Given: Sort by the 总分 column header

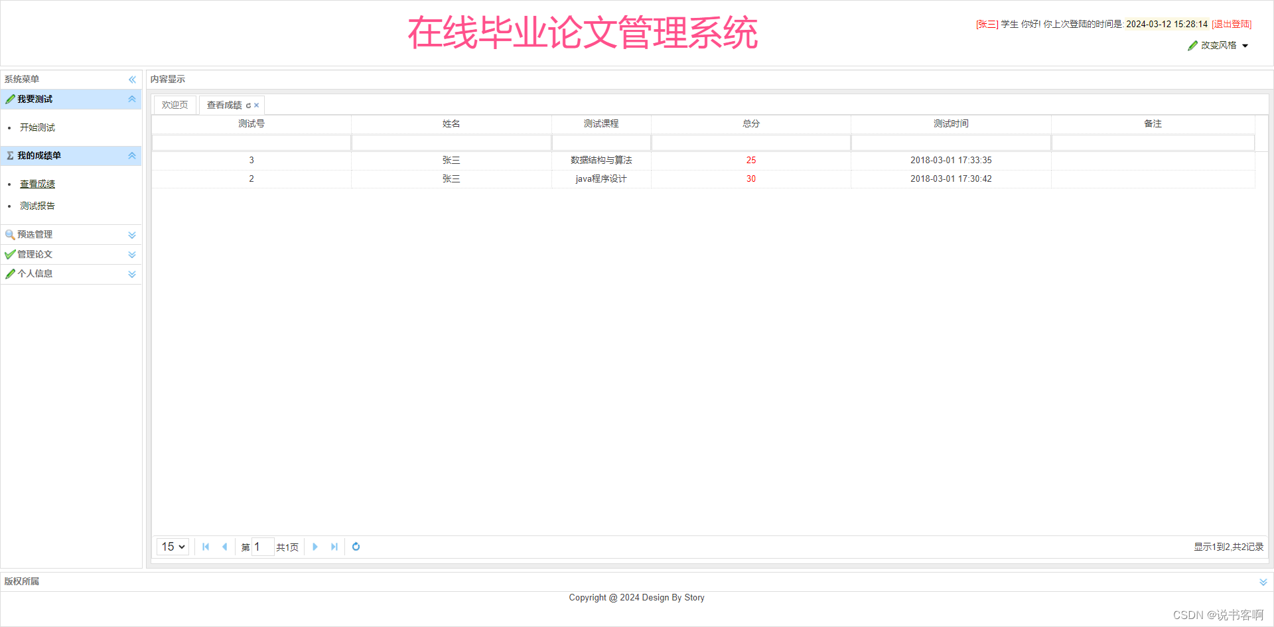Looking at the screenshot, I should coord(751,124).
